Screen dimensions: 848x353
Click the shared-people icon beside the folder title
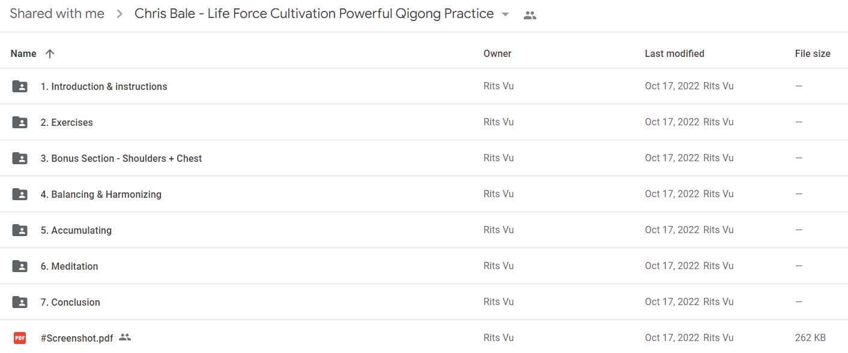(530, 16)
